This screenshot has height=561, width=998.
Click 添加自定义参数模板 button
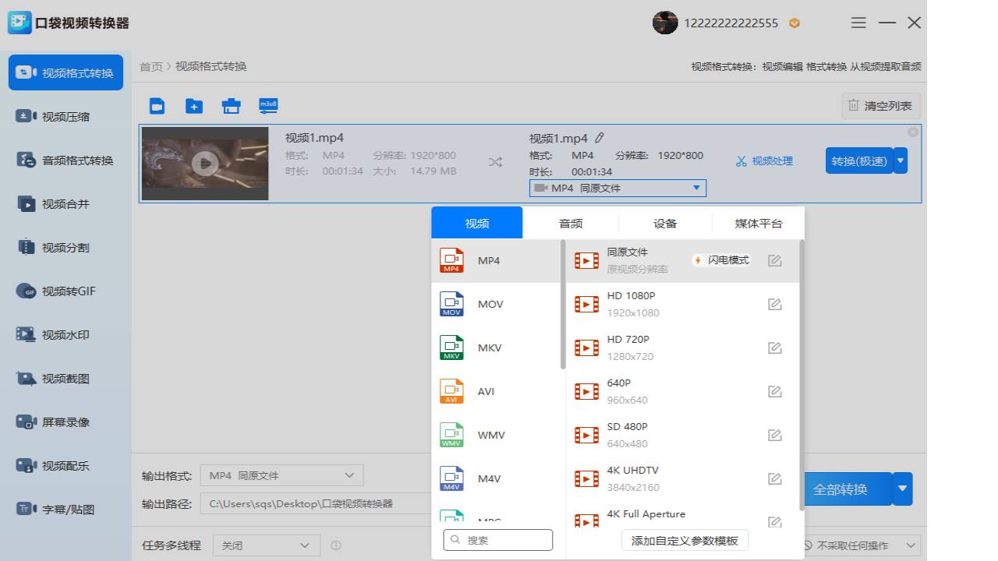point(684,540)
